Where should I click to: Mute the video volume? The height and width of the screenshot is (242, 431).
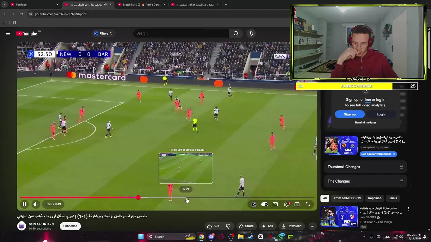tap(35, 204)
